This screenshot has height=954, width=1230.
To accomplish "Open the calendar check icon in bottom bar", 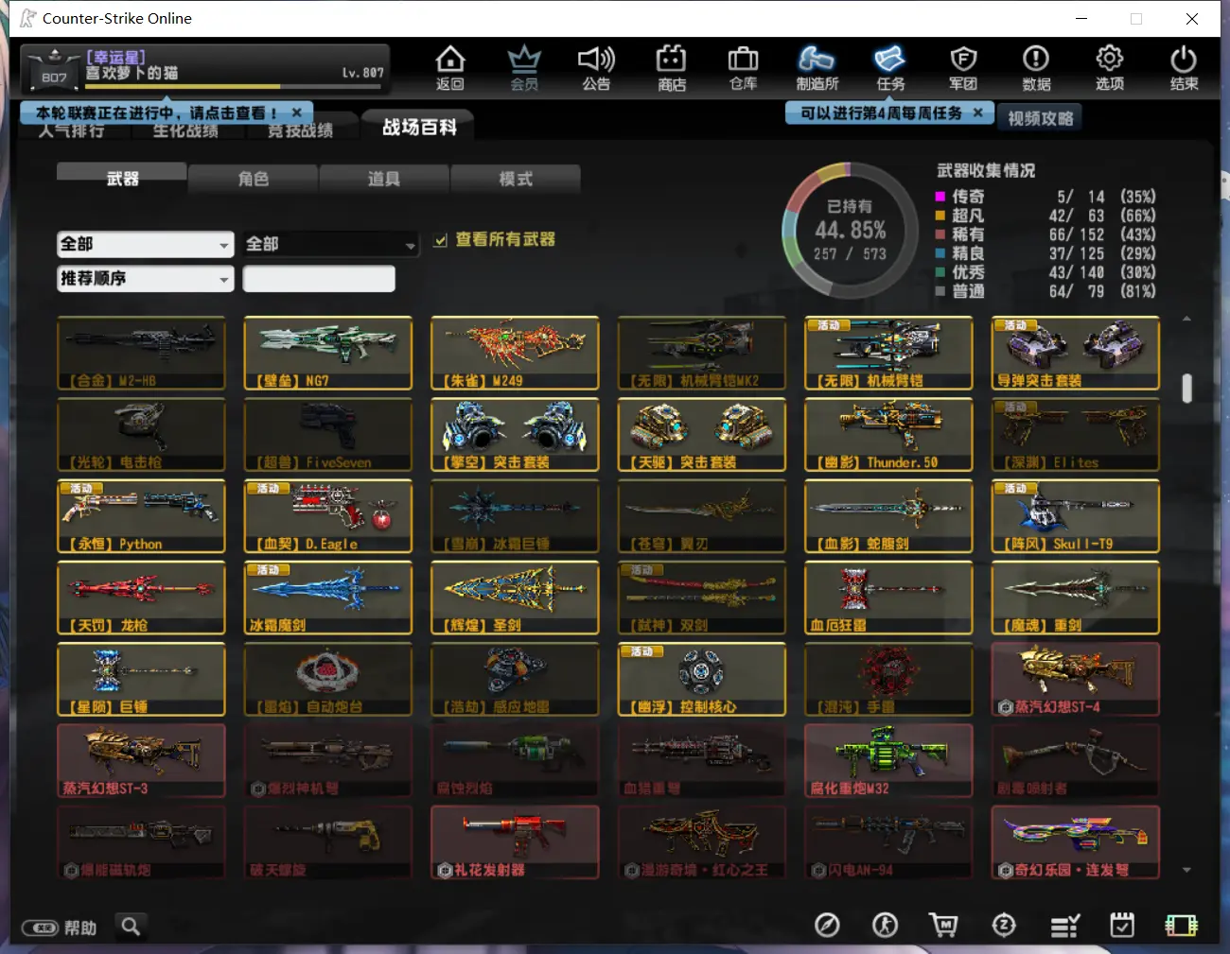I will (x=1122, y=926).
